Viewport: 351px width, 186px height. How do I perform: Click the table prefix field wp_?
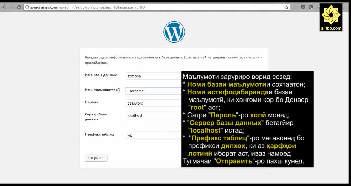pos(153,135)
